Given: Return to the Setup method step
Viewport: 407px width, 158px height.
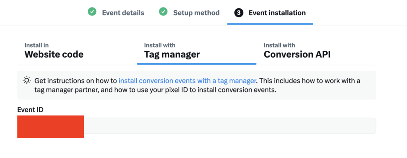Looking at the screenshot, I should pyautogui.click(x=196, y=13).
